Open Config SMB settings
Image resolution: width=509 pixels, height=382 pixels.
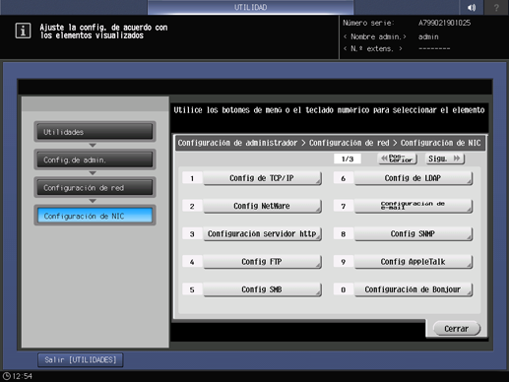[x=262, y=289]
